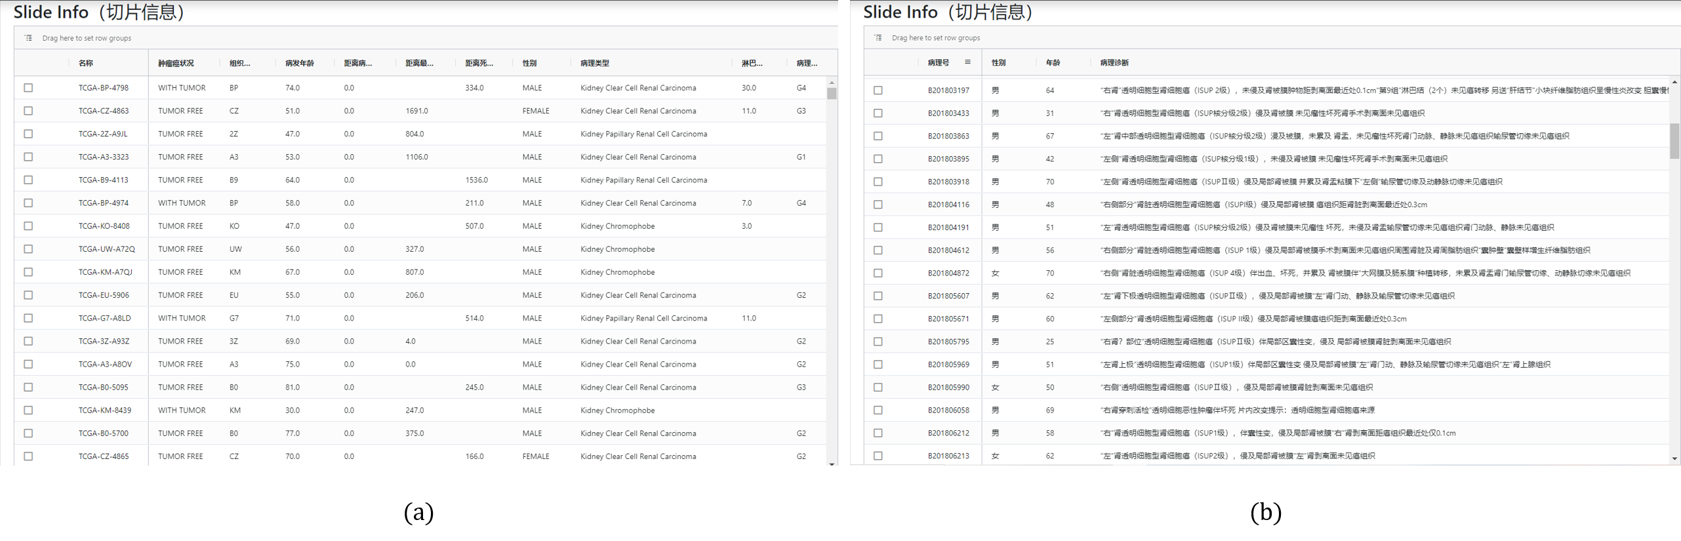Click the diagnosis text of row B201806212
Viewport: 1681px width, 541px height.
pos(1278,433)
